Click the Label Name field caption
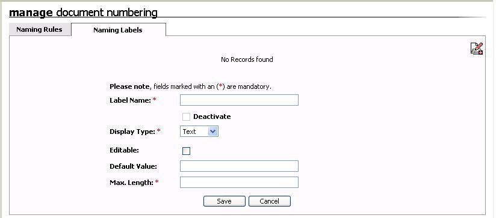This screenshot has height=218, width=496. coord(131,100)
